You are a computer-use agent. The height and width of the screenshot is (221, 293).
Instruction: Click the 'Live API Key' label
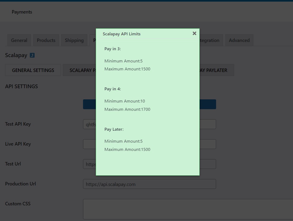18,144
